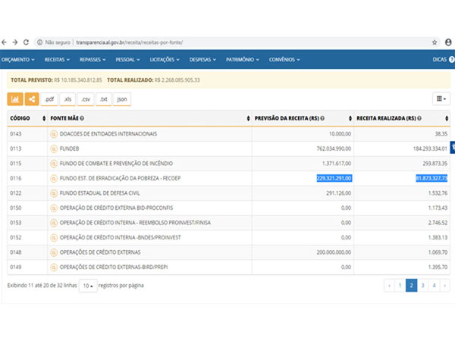
Task: Go to page 1 of results
Action: 400,286
